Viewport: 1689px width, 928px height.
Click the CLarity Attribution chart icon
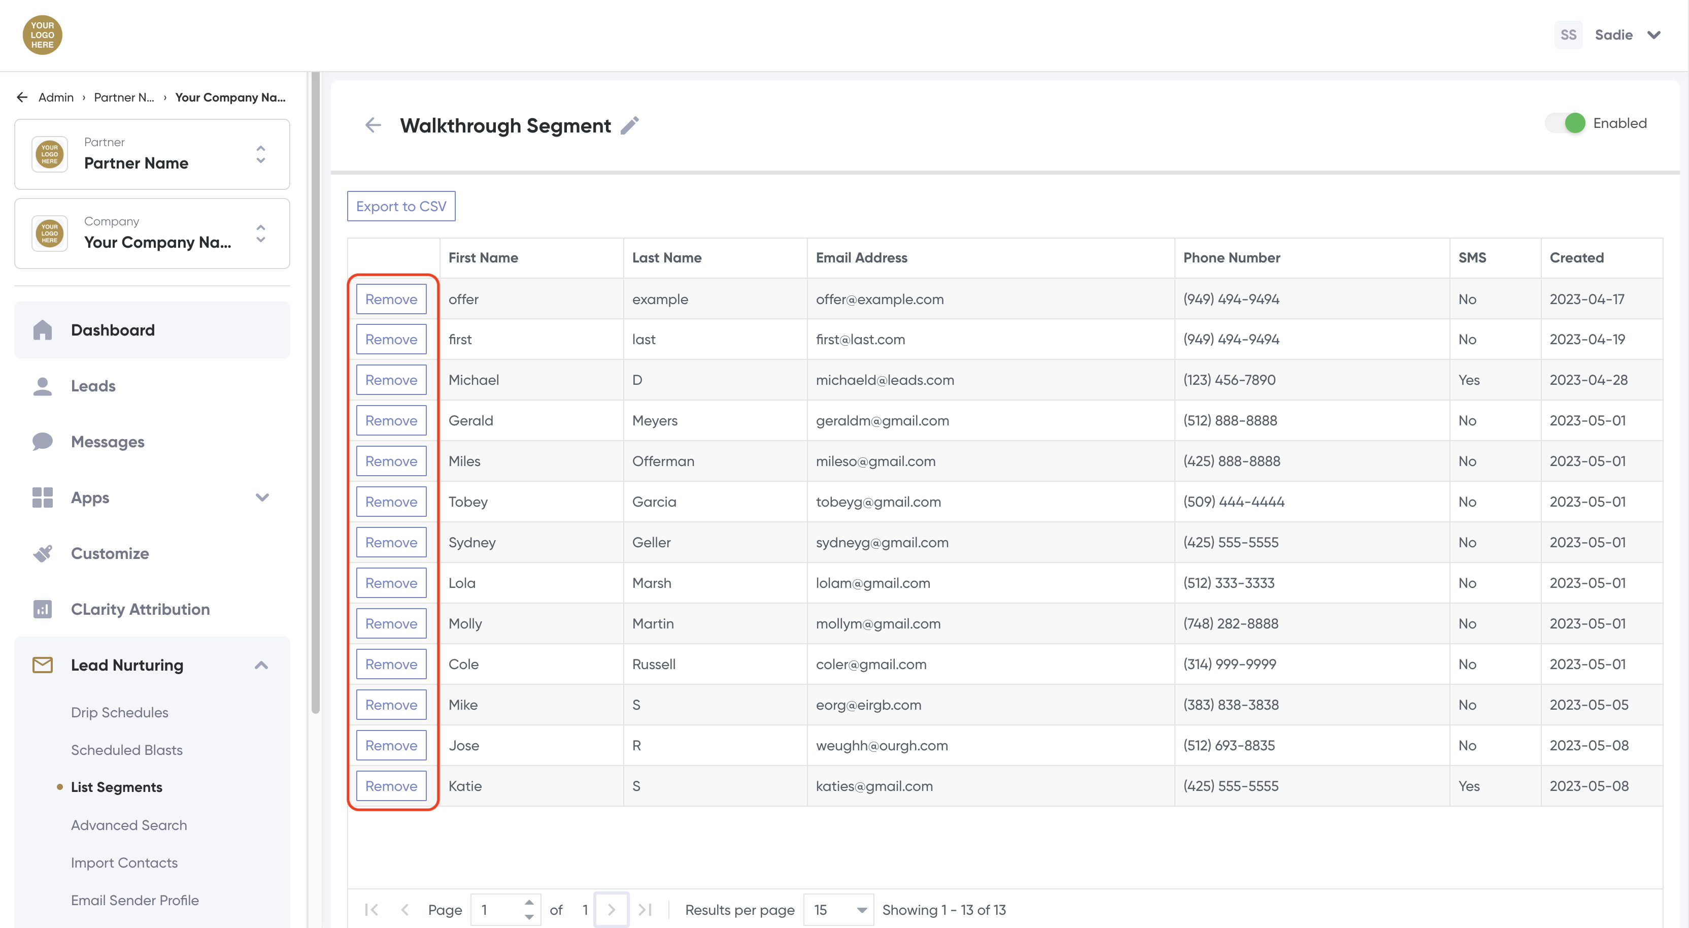tap(43, 609)
